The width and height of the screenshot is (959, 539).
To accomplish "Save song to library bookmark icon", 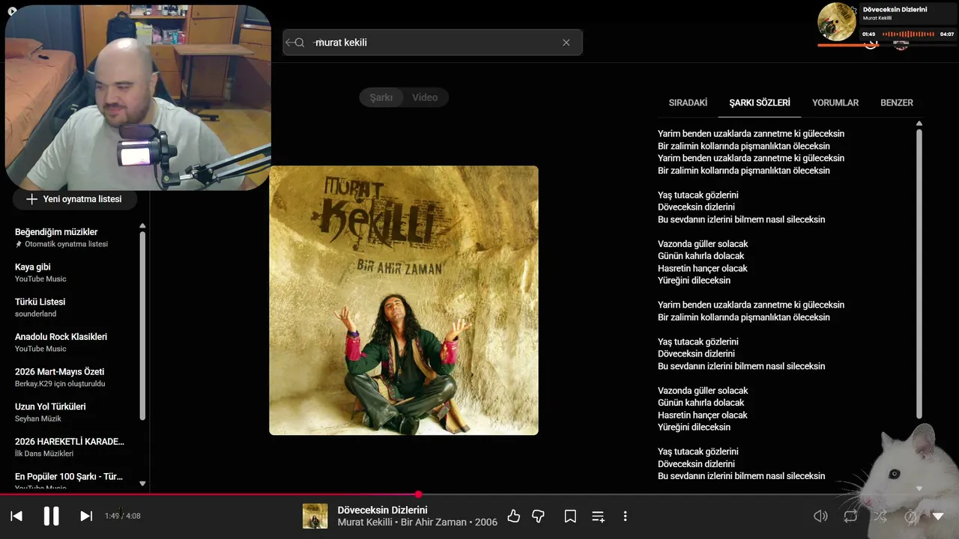I will [570, 516].
